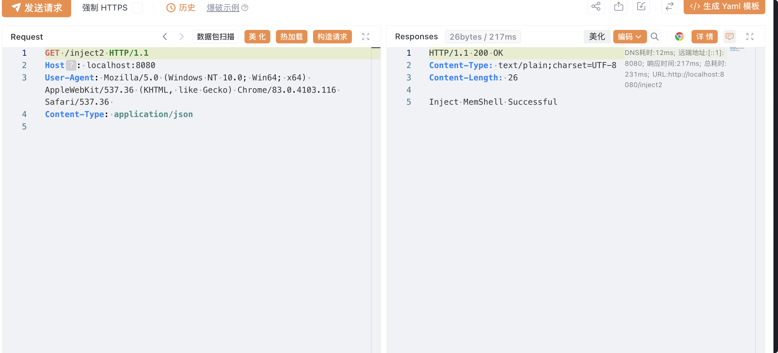This screenshot has width=778, height=353.
Task: Search the response with magnifier icon
Action: click(654, 37)
